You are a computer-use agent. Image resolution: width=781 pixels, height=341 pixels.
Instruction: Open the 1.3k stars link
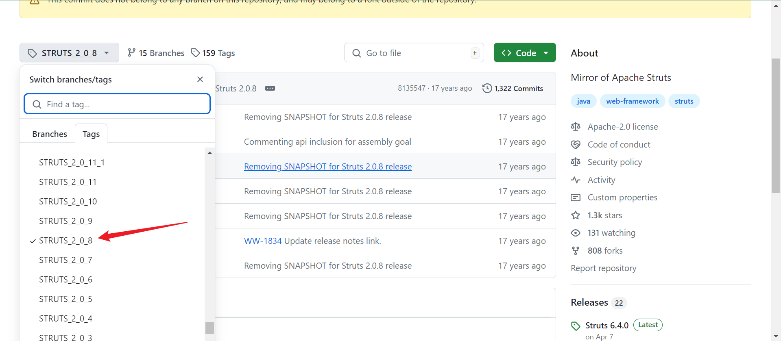605,215
